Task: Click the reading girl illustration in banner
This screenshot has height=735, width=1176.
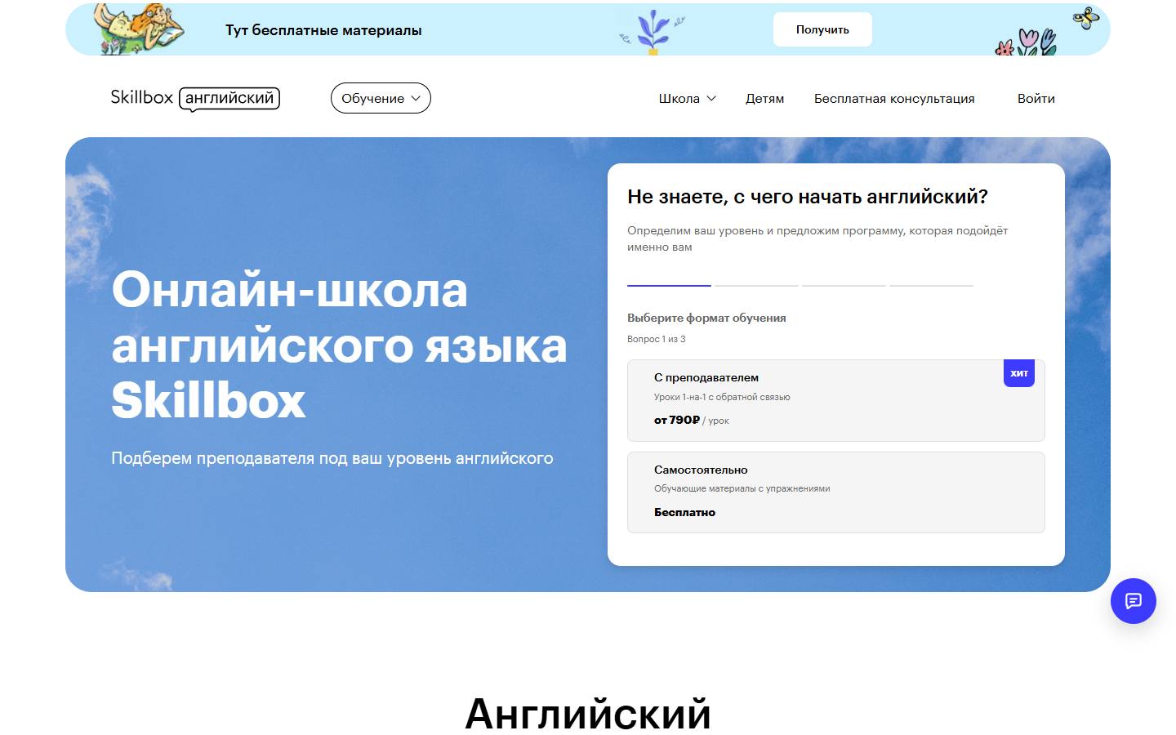Action: pos(138,29)
